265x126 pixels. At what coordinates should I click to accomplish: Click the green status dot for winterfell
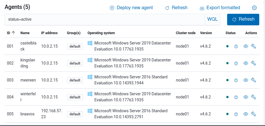[227, 97]
